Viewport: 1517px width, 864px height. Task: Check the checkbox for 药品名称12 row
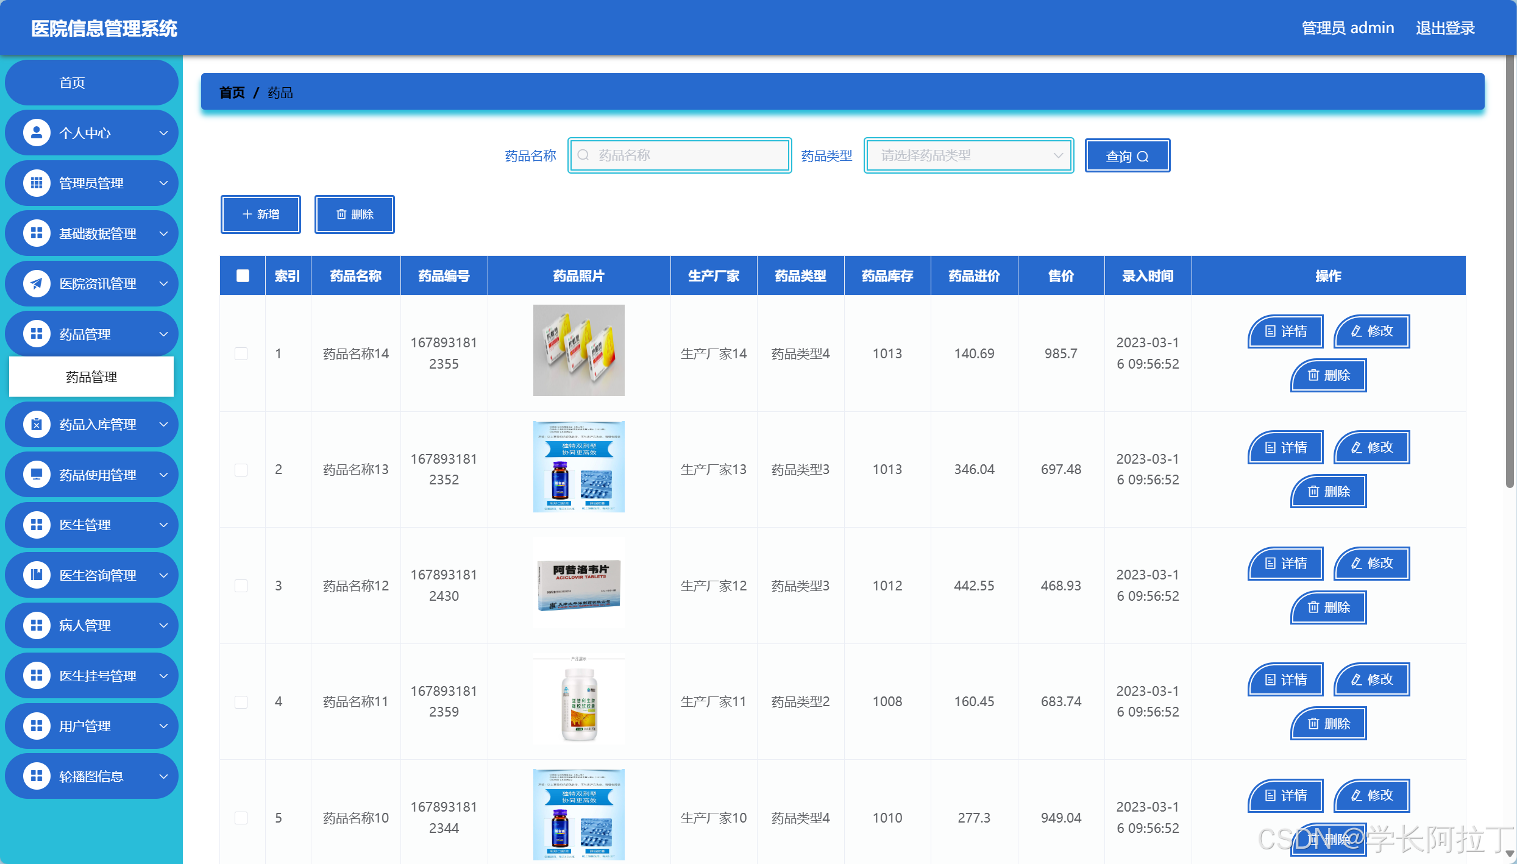point(242,586)
